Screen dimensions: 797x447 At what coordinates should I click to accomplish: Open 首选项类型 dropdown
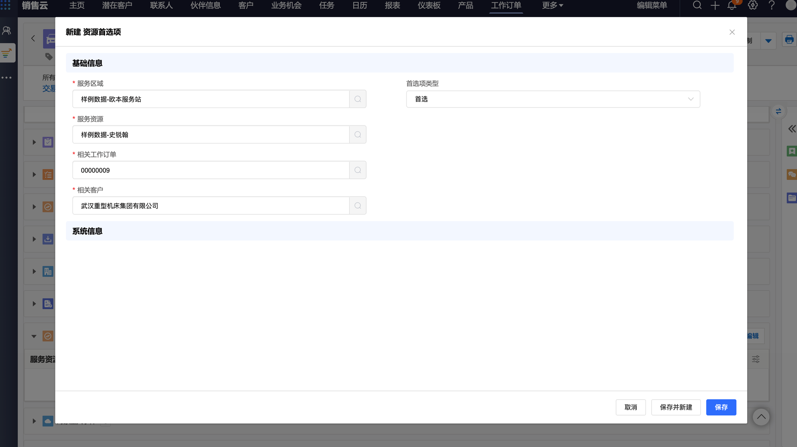(553, 99)
